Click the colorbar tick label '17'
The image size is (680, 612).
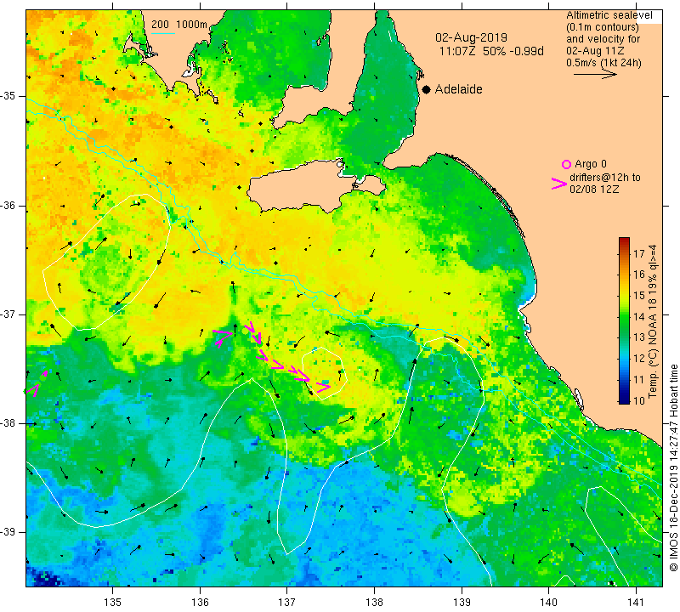click(x=639, y=253)
